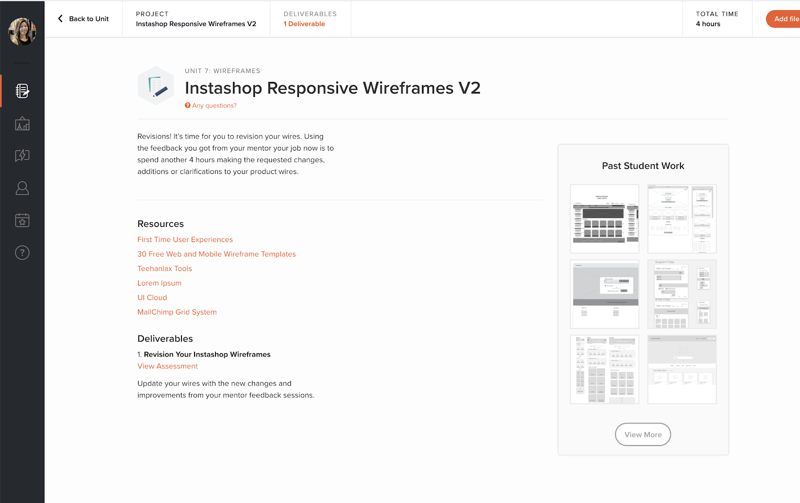Screen dimensions: 800x503
Task: Open the UI Cloud resource link
Action: pos(152,297)
